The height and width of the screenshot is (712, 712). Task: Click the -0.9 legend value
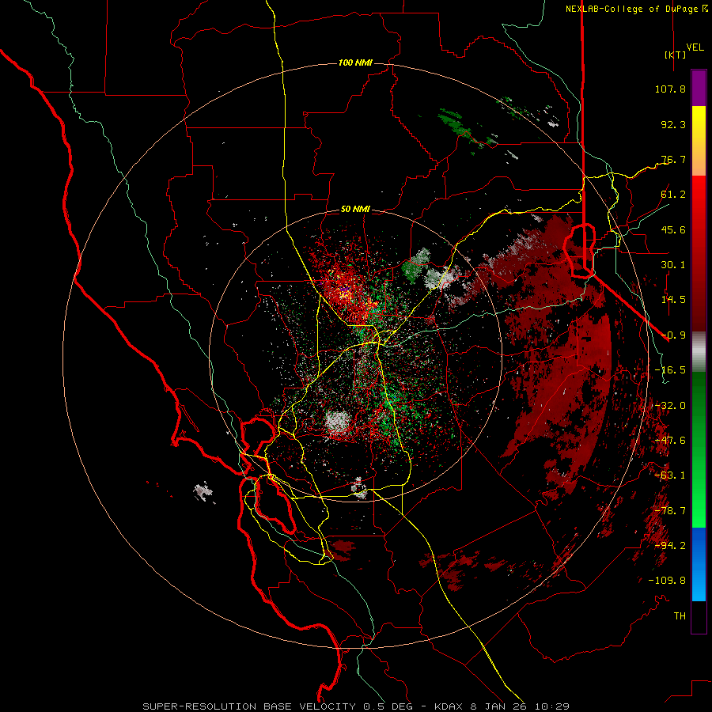673,335
